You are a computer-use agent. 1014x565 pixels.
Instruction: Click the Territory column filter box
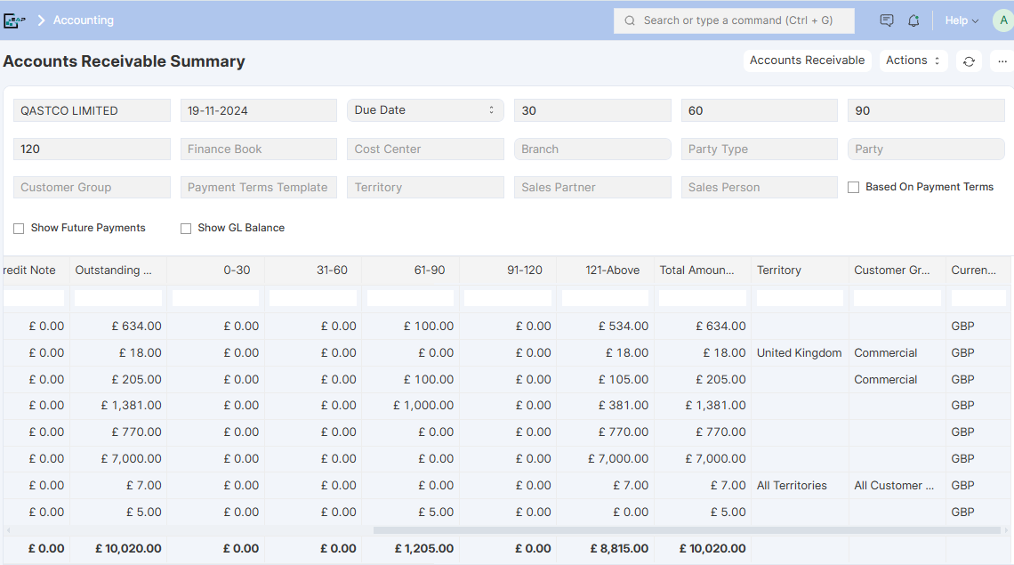pyautogui.click(x=800, y=298)
